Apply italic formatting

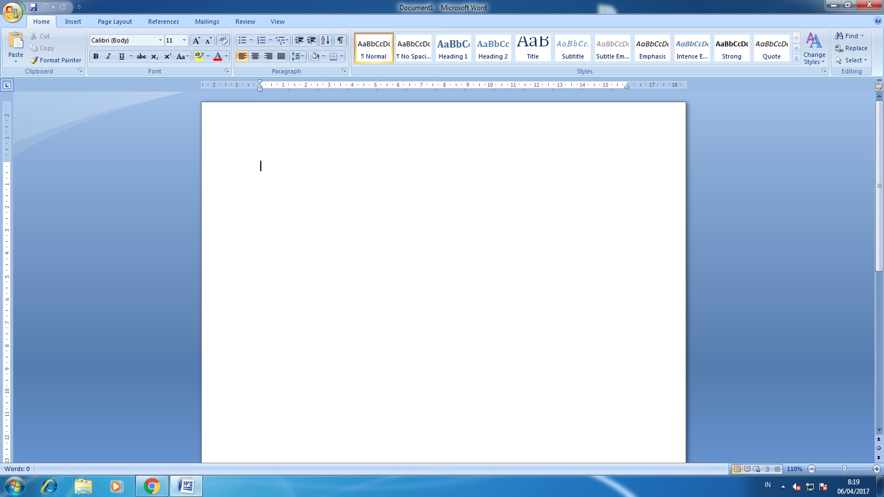(x=108, y=56)
